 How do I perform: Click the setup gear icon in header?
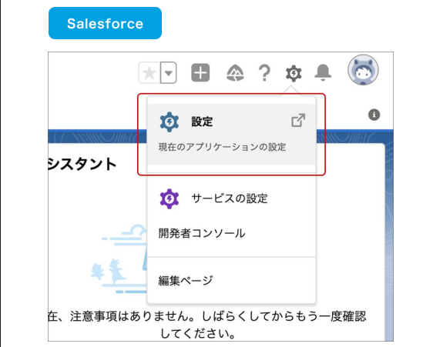294,73
